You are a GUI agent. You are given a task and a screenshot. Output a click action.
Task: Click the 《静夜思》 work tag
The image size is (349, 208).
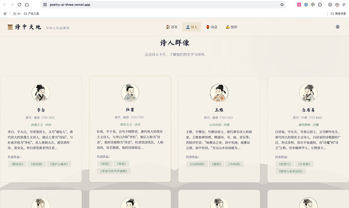coord(17,164)
